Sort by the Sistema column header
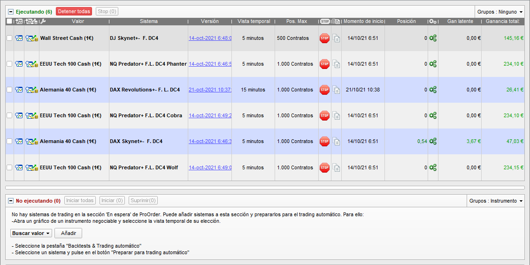The image size is (530, 265). pos(149,21)
